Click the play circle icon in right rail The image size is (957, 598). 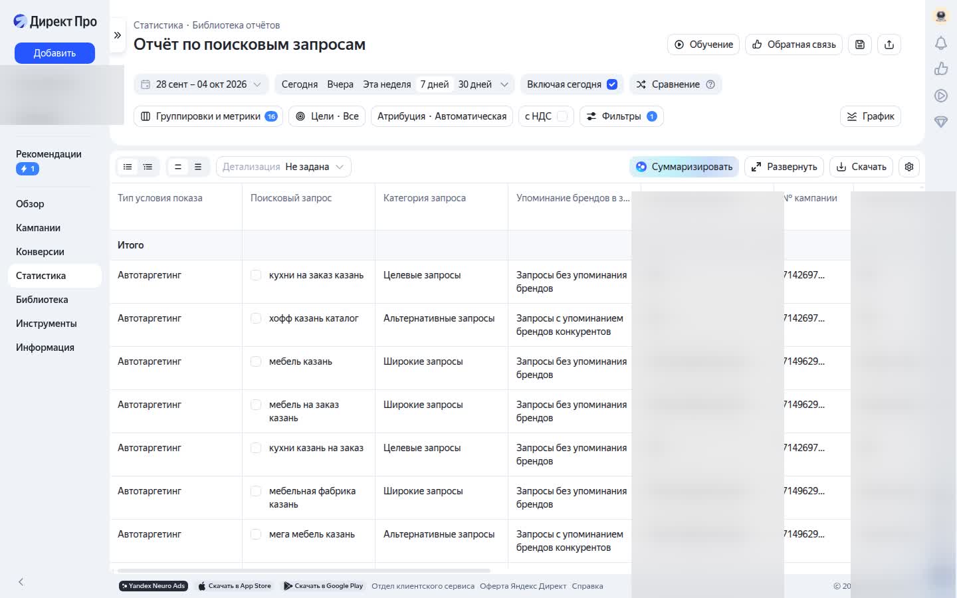click(940, 96)
